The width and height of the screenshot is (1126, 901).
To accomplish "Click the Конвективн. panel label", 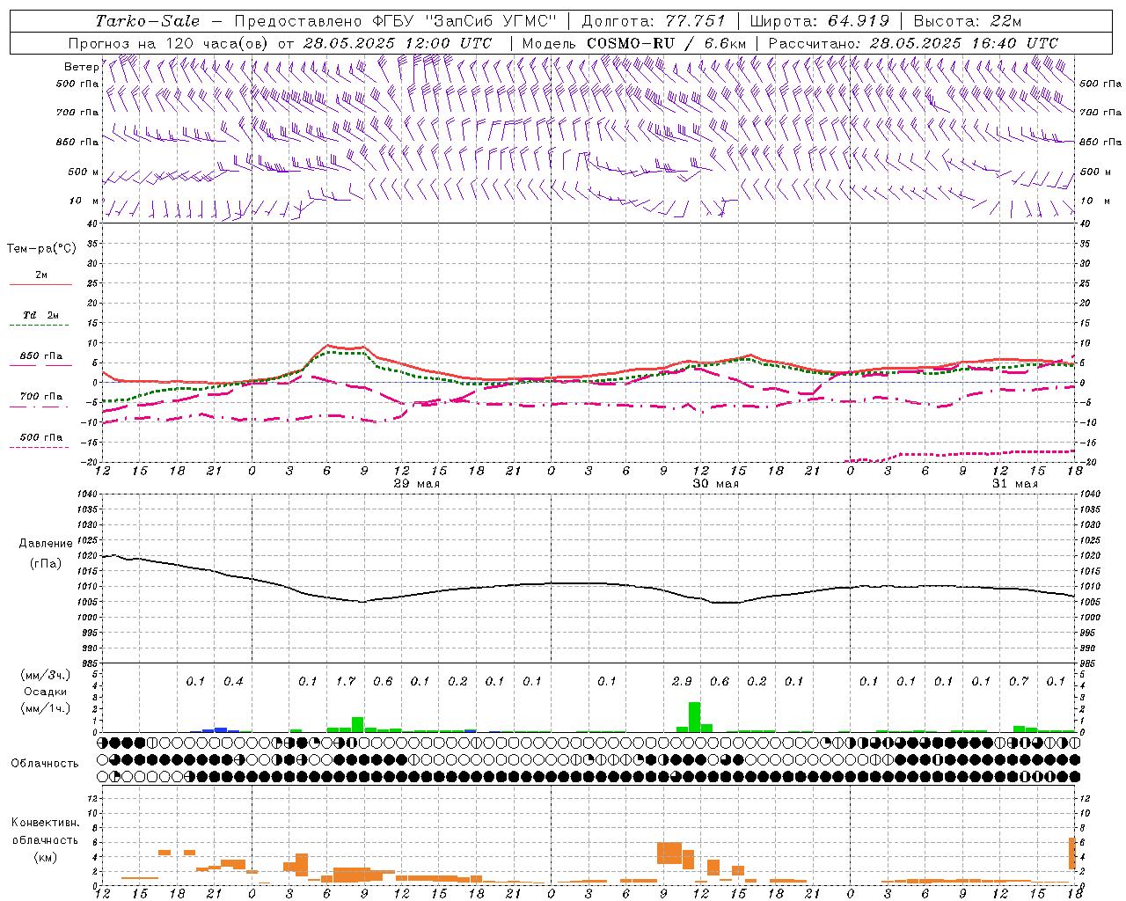I will (x=45, y=823).
